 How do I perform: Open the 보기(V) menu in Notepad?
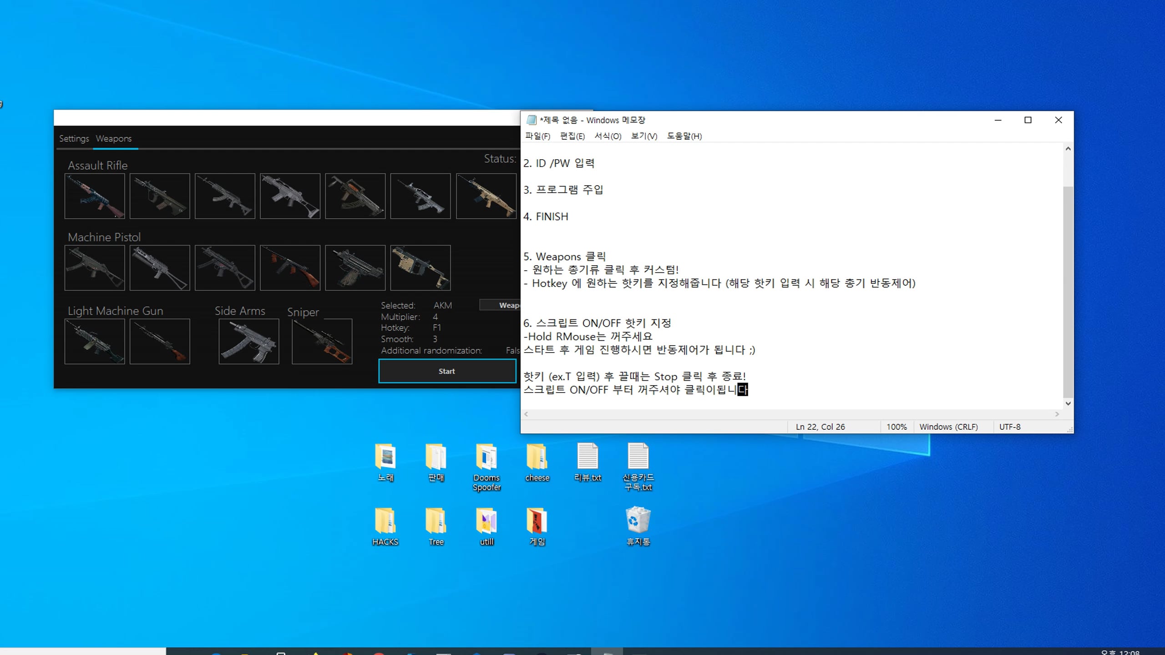(x=644, y=136)
